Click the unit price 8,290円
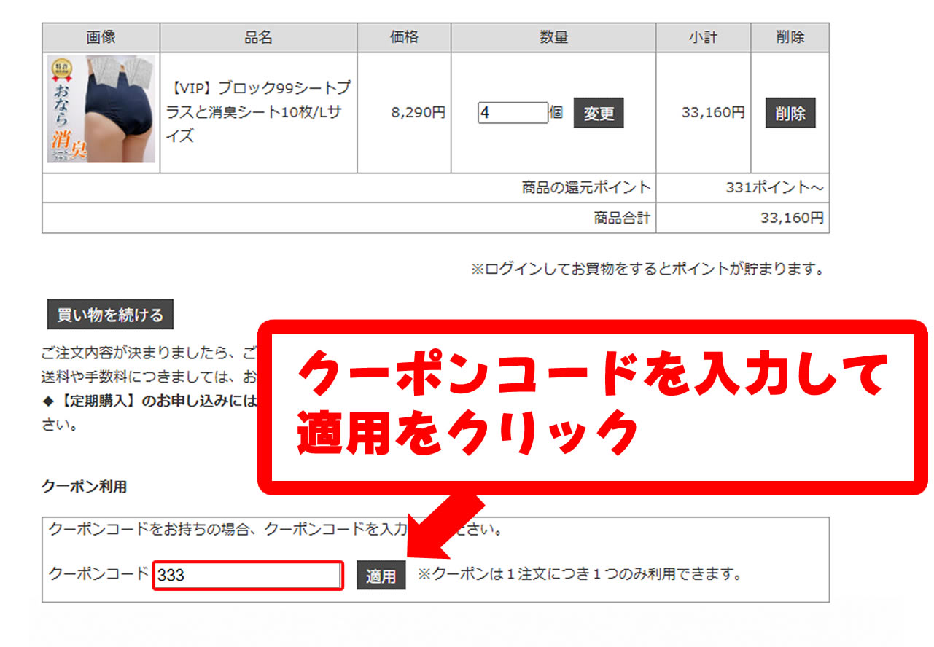This screenshot has height=647, width=934. (418, 113)
